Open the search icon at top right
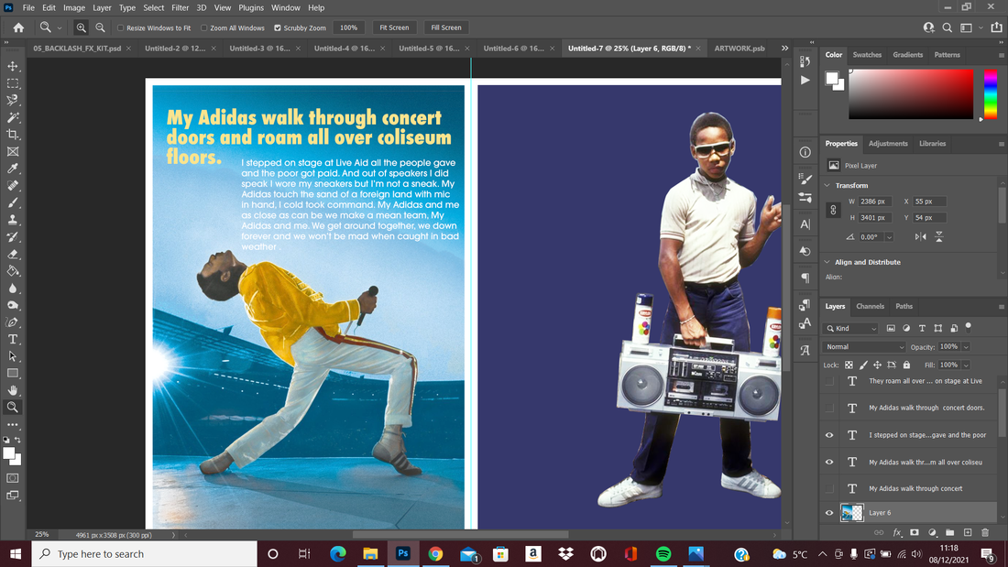Screen dimensions: 1008x567 click(x=947, y=27)
